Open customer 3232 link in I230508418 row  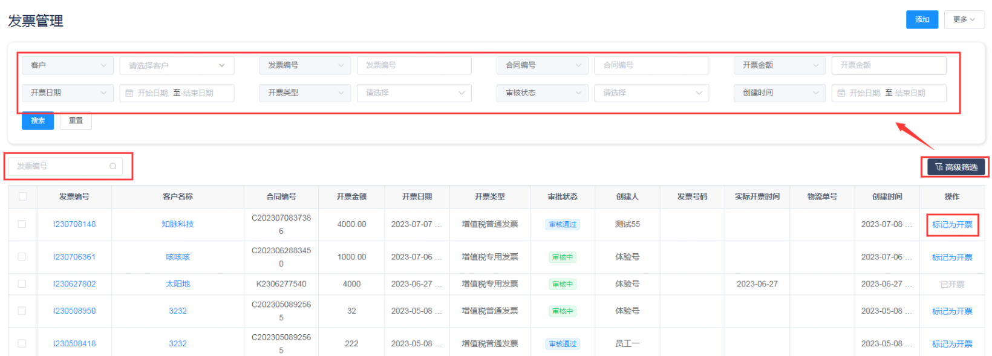coord(178,343)
